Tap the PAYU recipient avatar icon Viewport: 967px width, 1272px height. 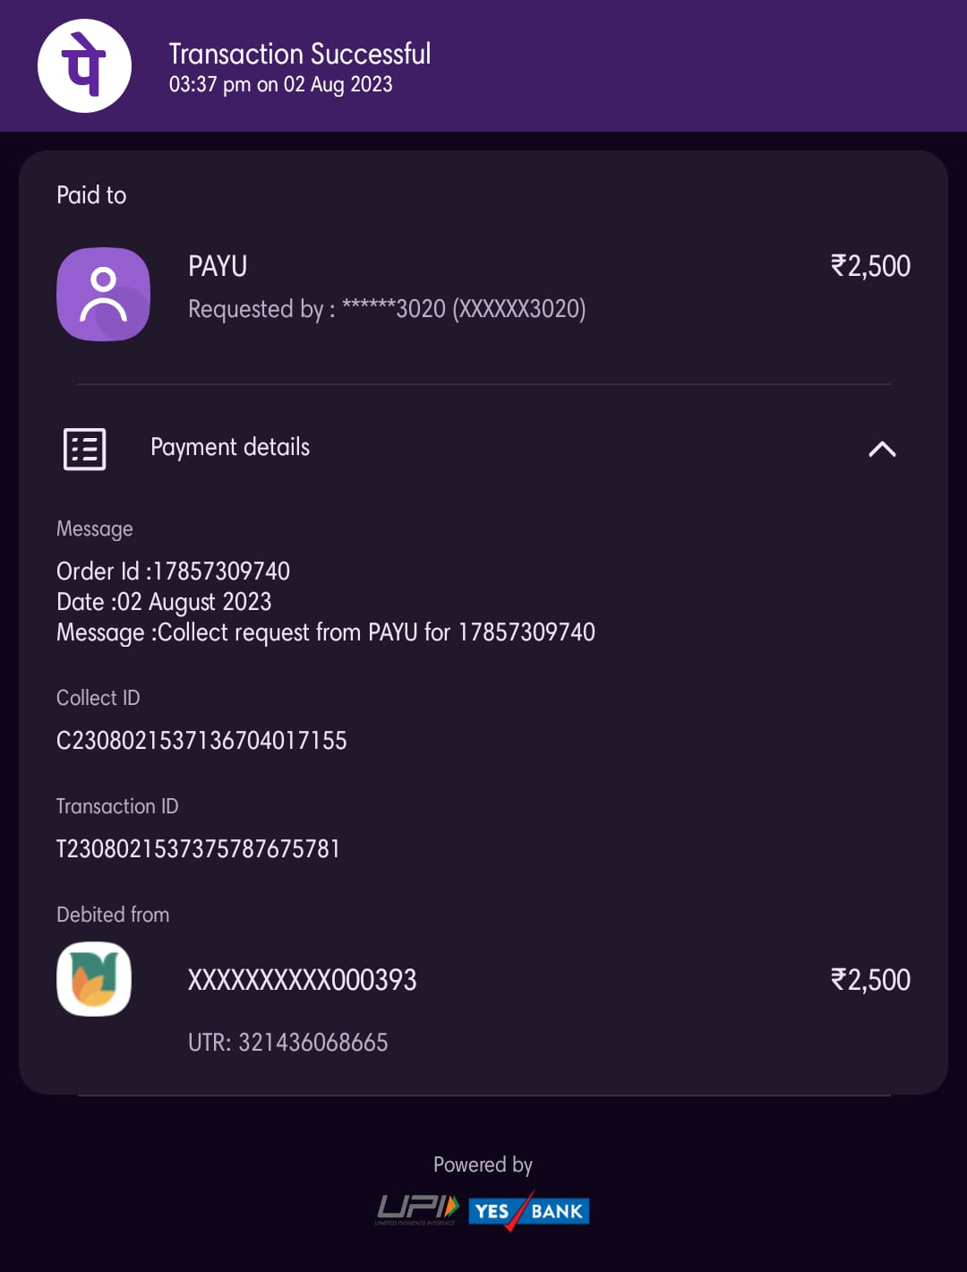click(103, 294)
